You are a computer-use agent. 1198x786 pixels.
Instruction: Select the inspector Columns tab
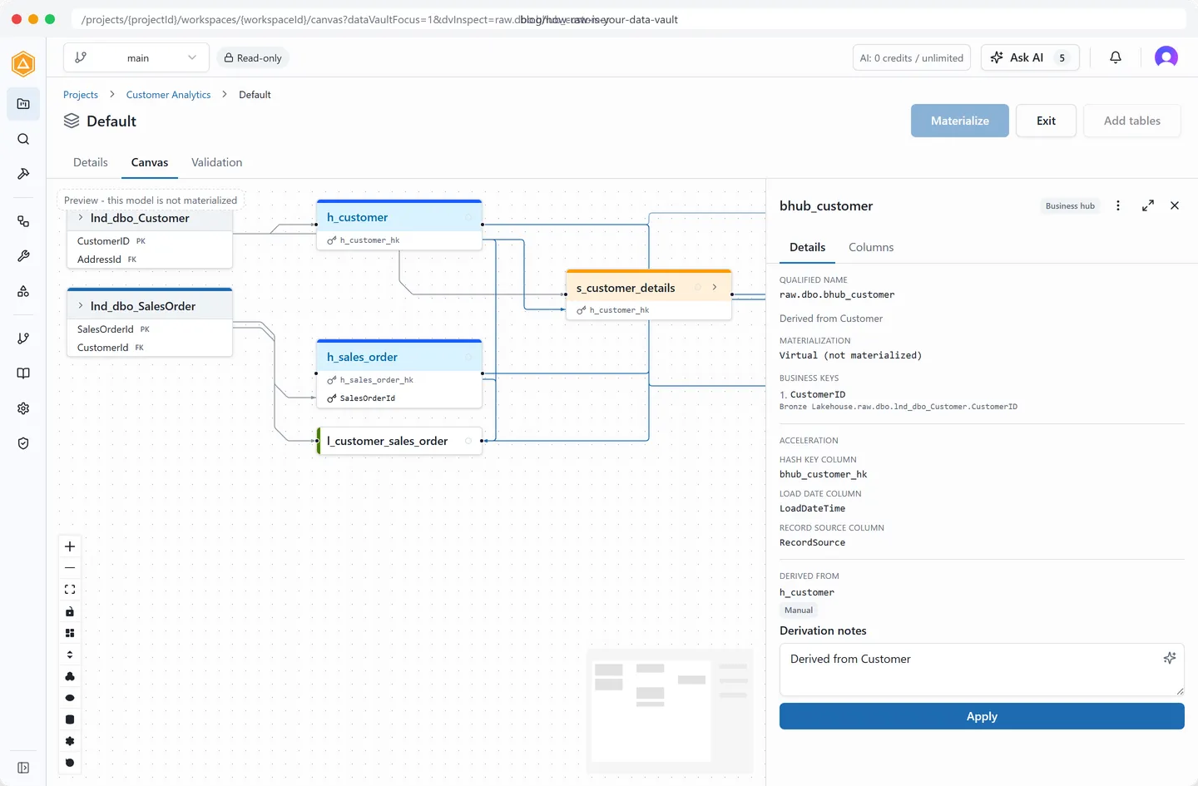pyautogui.click(x=871, y=247)
